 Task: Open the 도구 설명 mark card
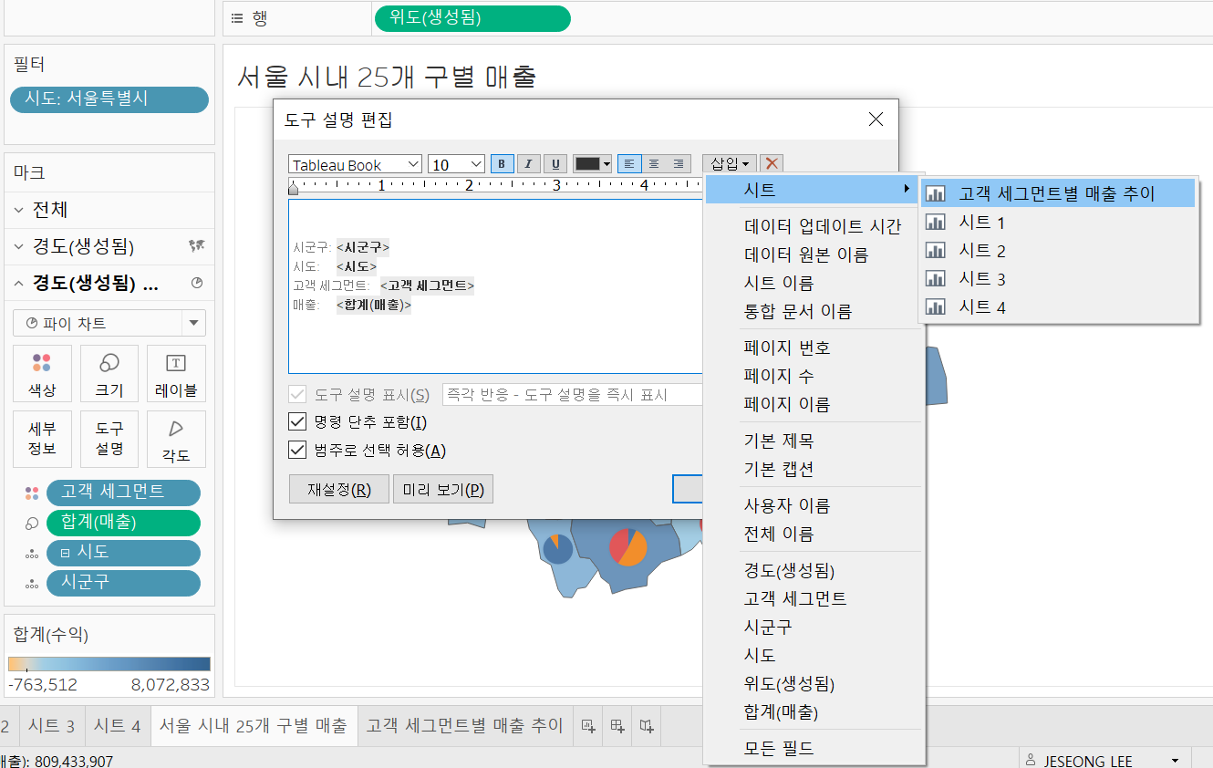(x=109, y=439)
